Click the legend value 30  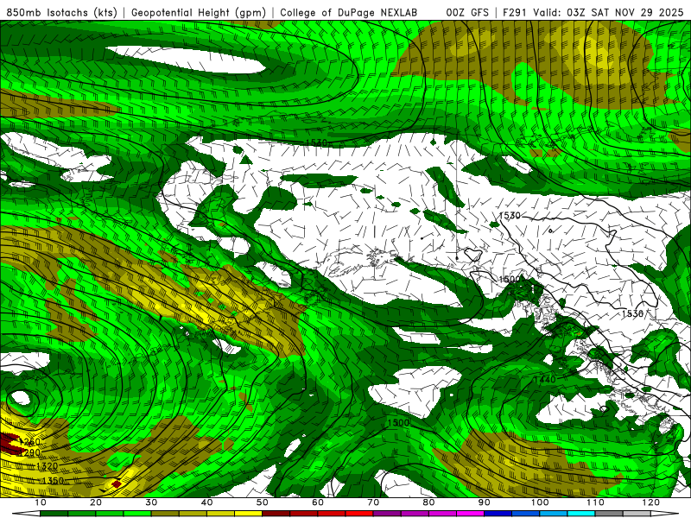tap(151, 502)
